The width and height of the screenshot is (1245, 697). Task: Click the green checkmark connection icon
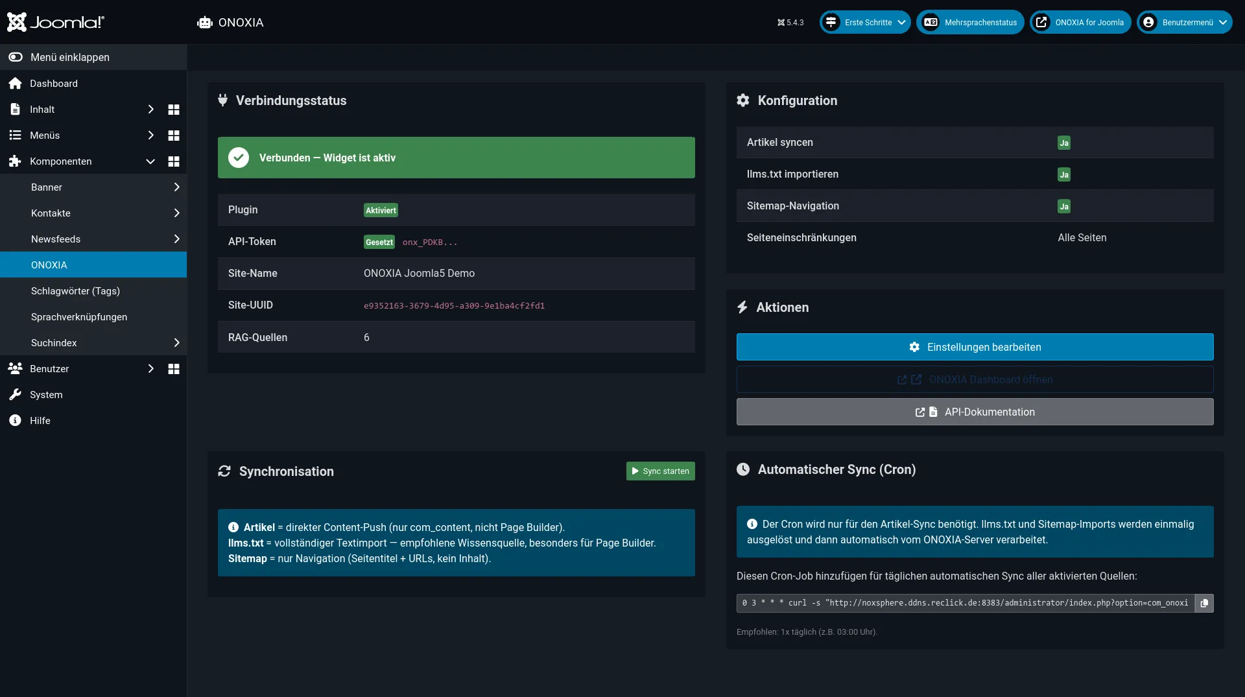pyautogui.click(x=239, y=158)
